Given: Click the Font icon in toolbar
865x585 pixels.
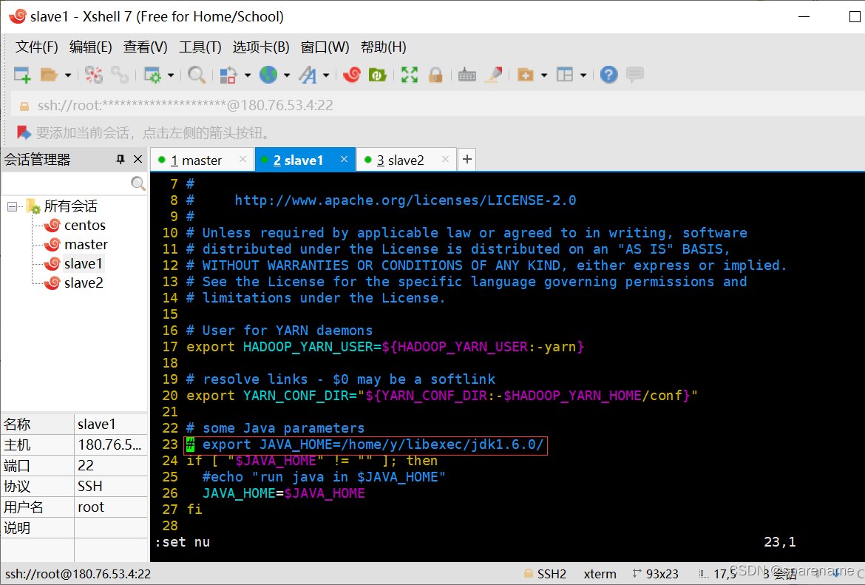Looking at the screenshot, I should click(x=308, y=75).
